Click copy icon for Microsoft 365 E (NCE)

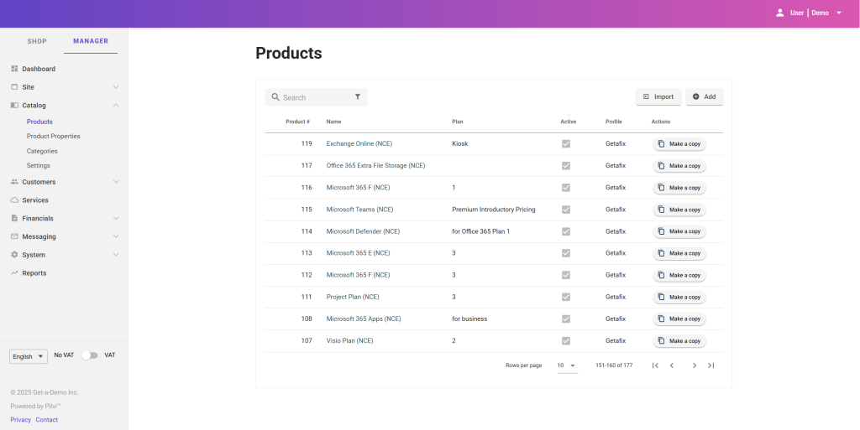[x=662, y=253]
